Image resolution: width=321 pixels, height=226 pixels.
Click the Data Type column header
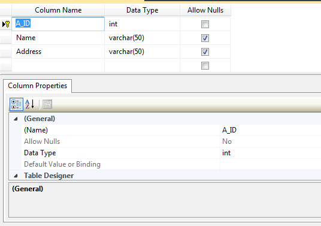coord(143,10)
